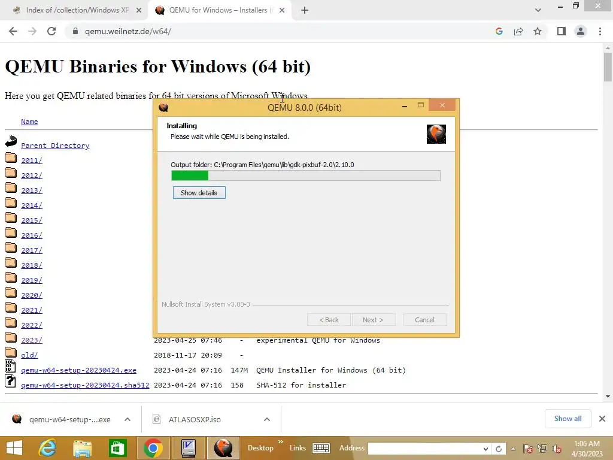The width and height of the screenshot is (613, 460).
Task: Click the back-arrow icon beside Parent Directory
Action: click(11, 141)
